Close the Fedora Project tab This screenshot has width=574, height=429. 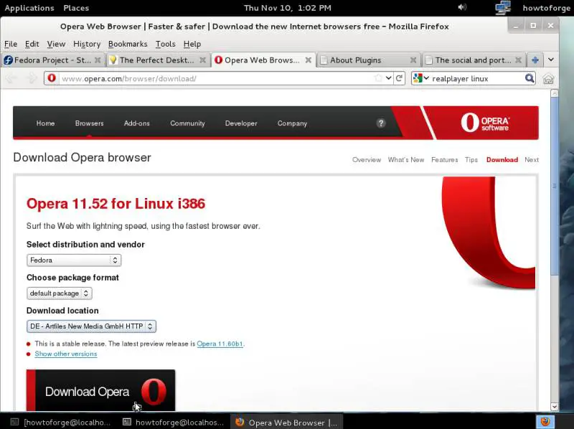[98, 60]
